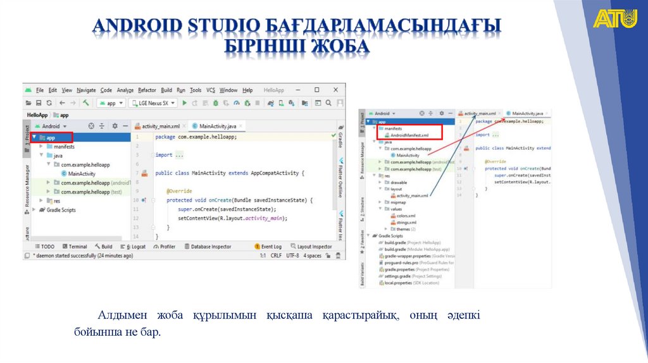
Task: Open the VCS menu
Action: pyautogui.click(x=211, y=90)
